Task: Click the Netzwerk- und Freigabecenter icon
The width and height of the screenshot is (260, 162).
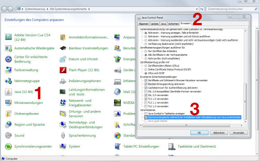Action: (x=63, y=103)
